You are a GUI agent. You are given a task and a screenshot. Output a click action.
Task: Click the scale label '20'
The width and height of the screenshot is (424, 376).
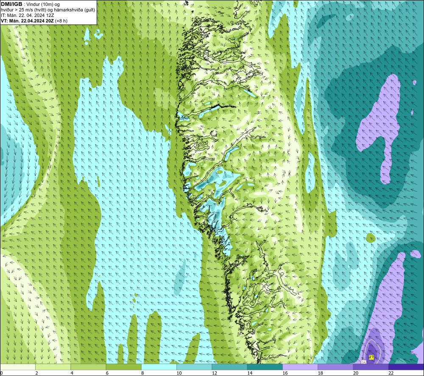pyautogui.click(x=356, y=373)
